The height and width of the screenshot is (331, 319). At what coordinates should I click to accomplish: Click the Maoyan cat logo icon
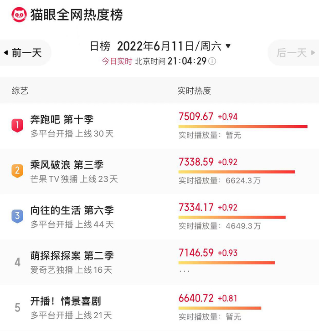pos(19,15)
